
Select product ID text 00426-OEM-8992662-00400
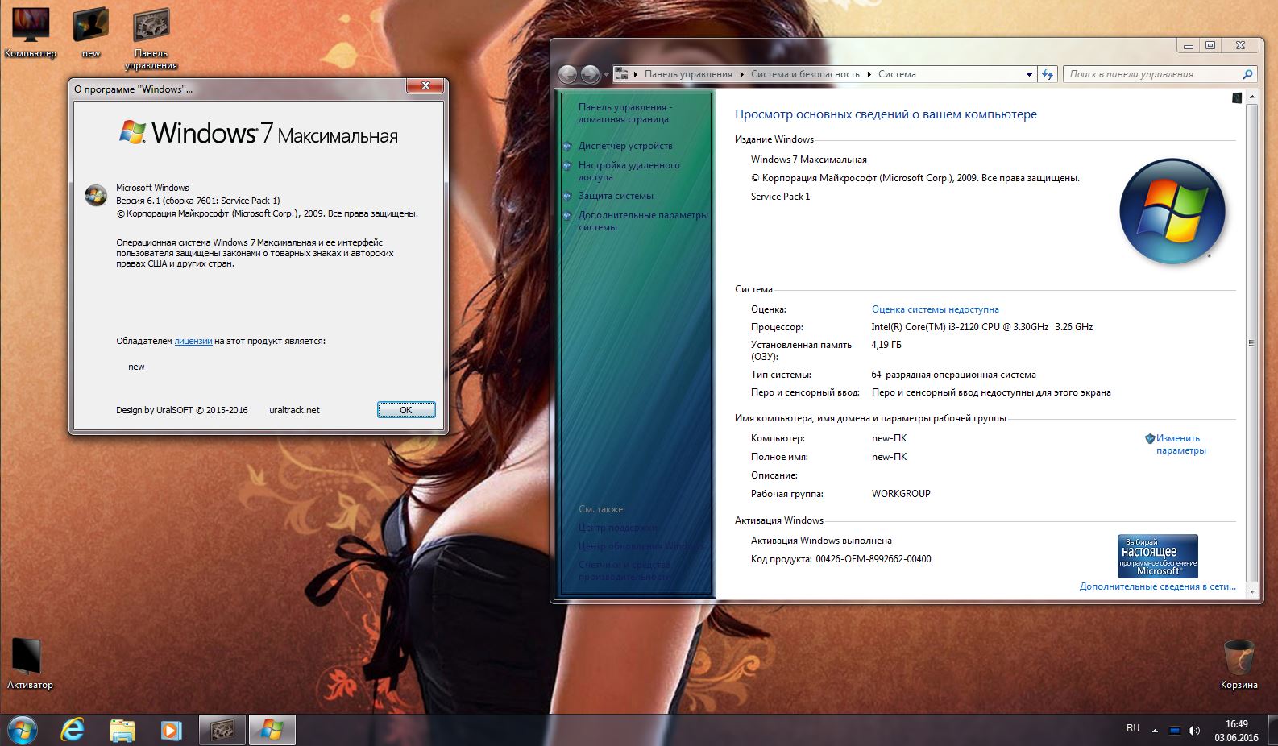[x=873, y=559]
